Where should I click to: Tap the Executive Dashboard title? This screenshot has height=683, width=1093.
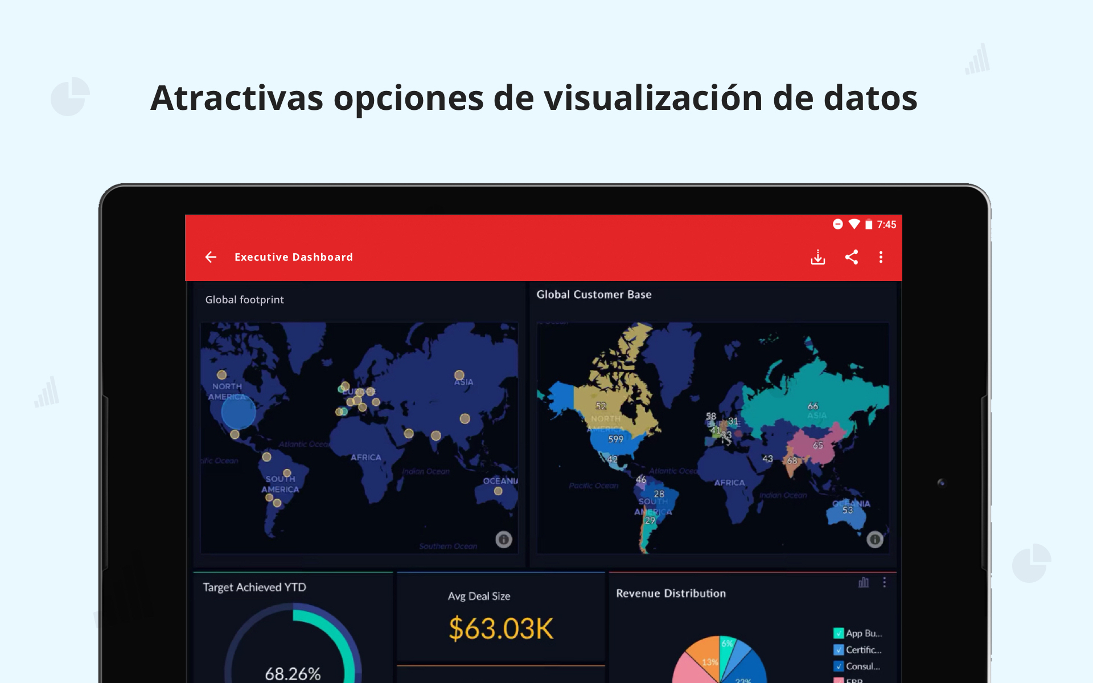[294, 257]
